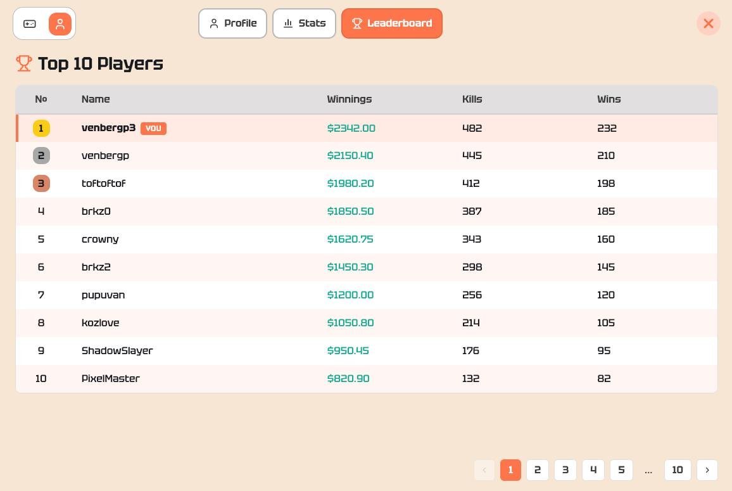Select player kozlove
The width and height of the screenshot is (732, 491).
[x=101, y=323]
